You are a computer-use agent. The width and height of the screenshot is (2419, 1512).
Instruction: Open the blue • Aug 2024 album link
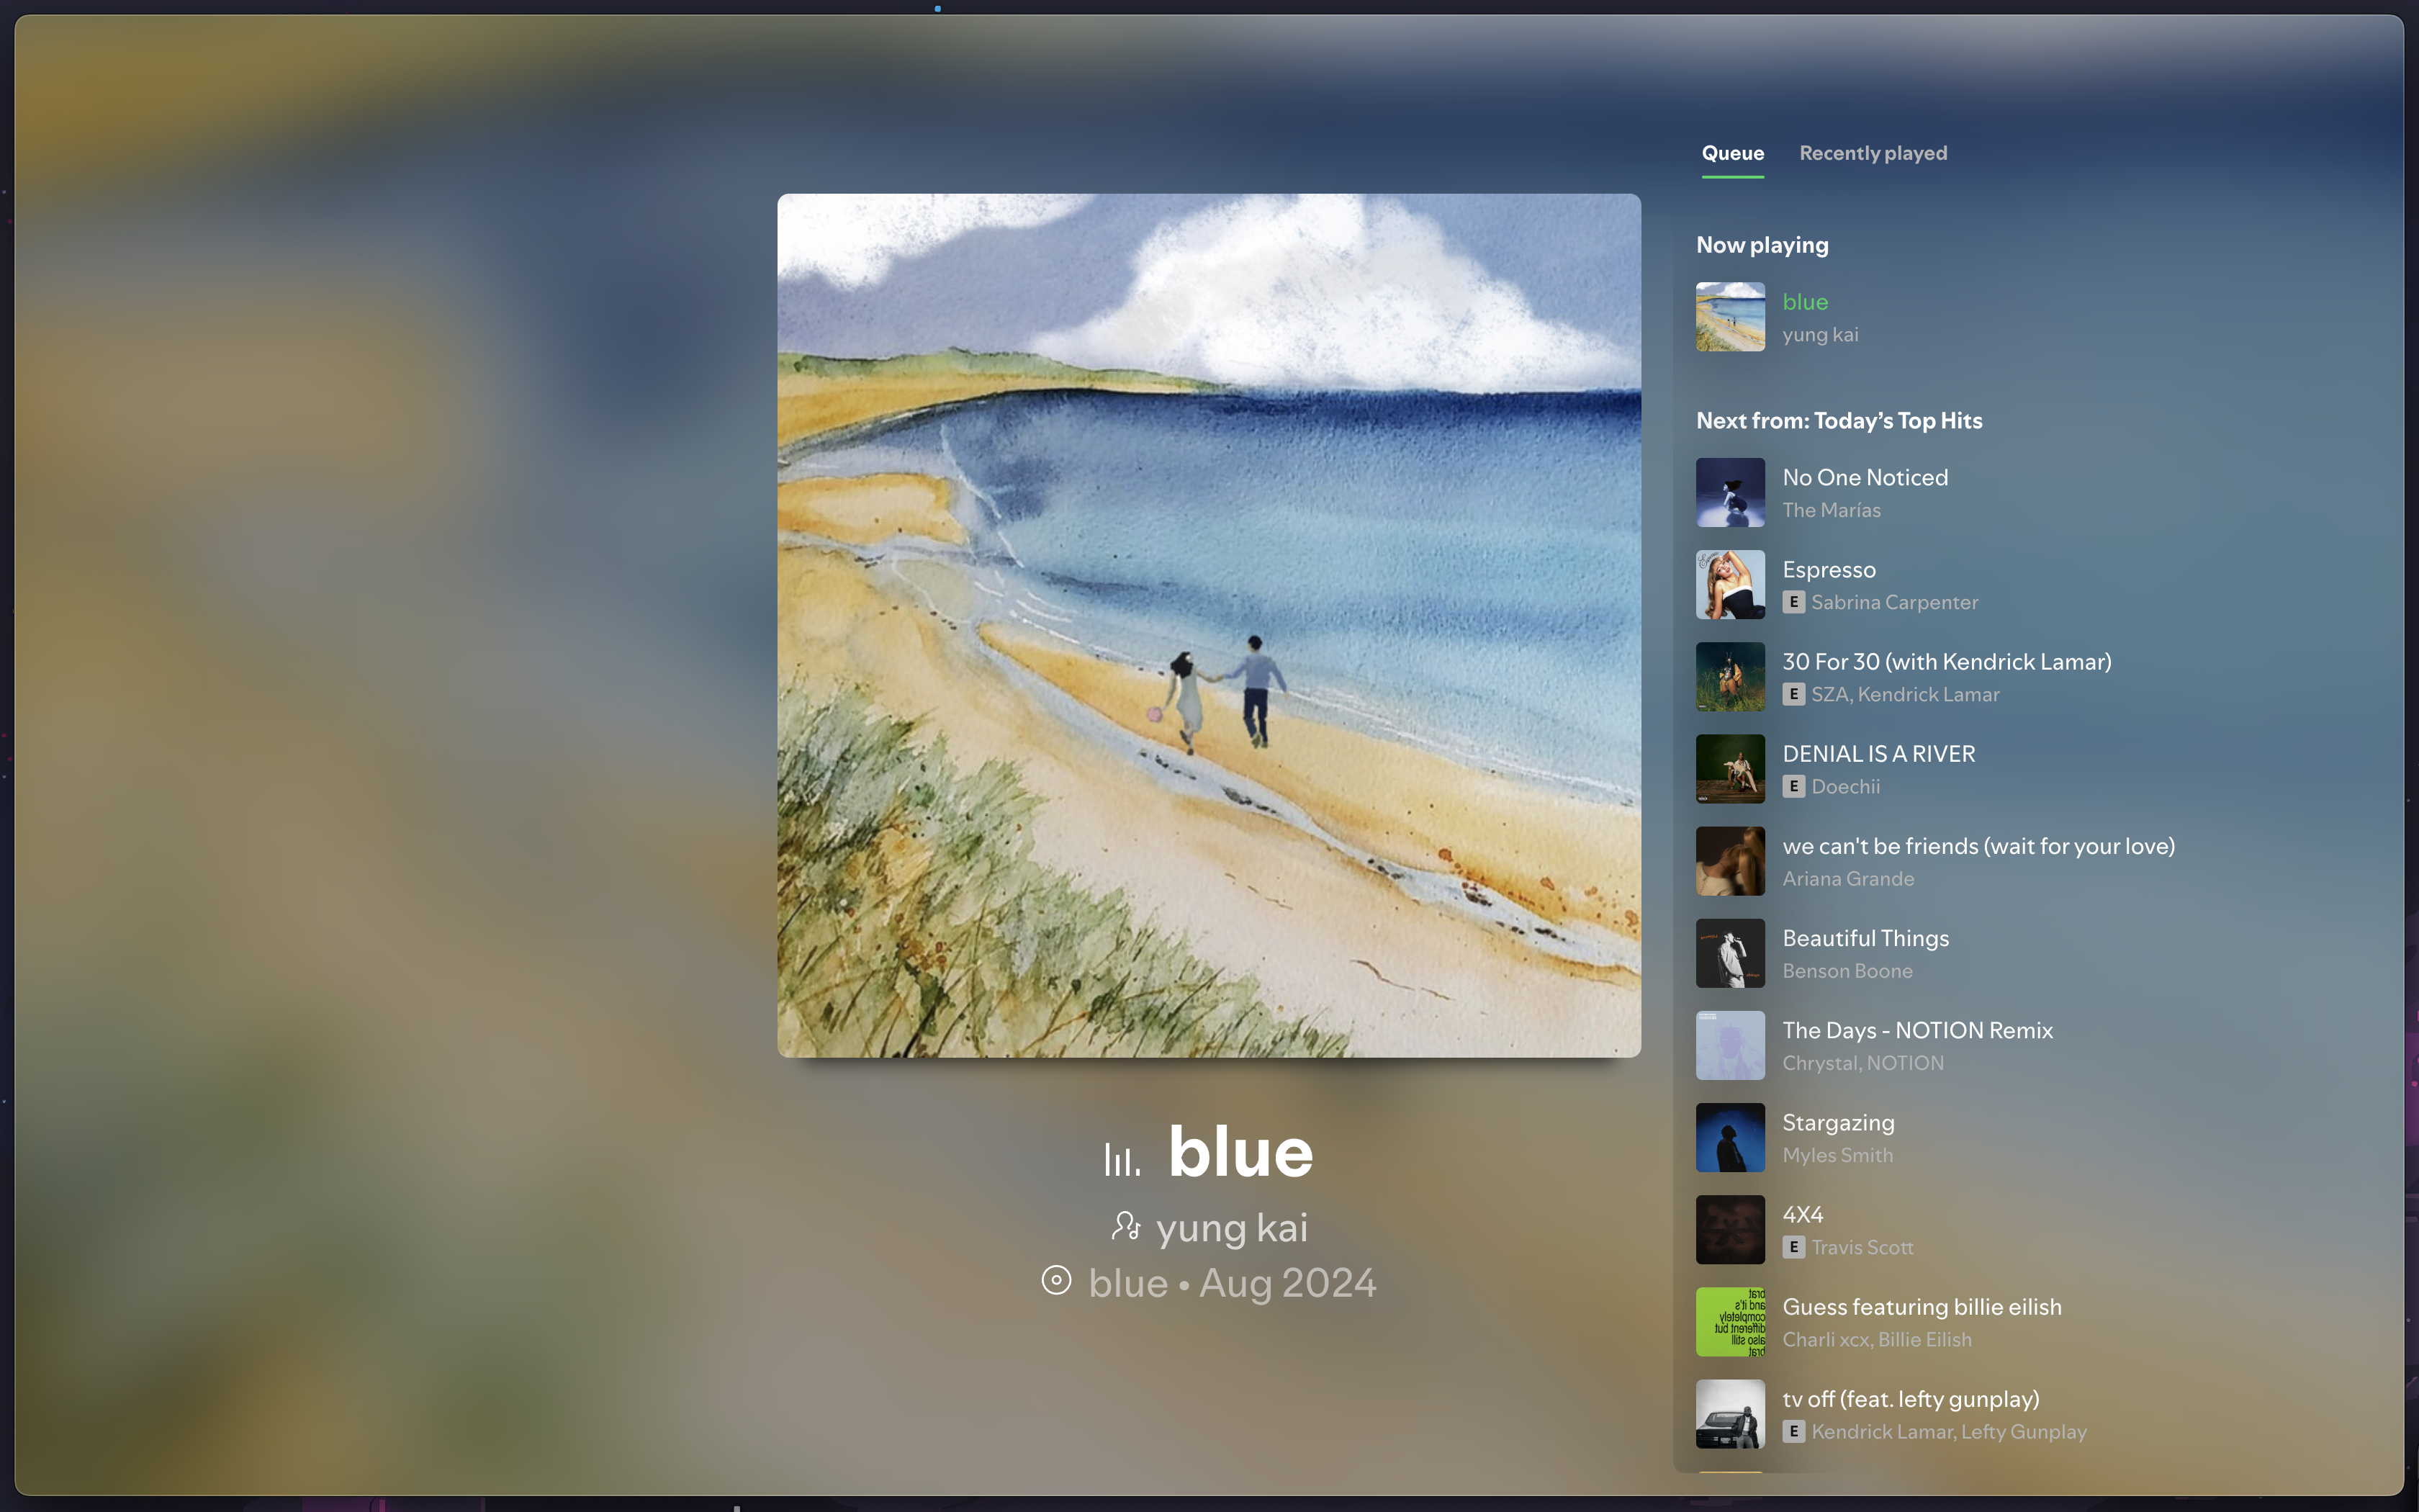[x=1232, y=1283]
